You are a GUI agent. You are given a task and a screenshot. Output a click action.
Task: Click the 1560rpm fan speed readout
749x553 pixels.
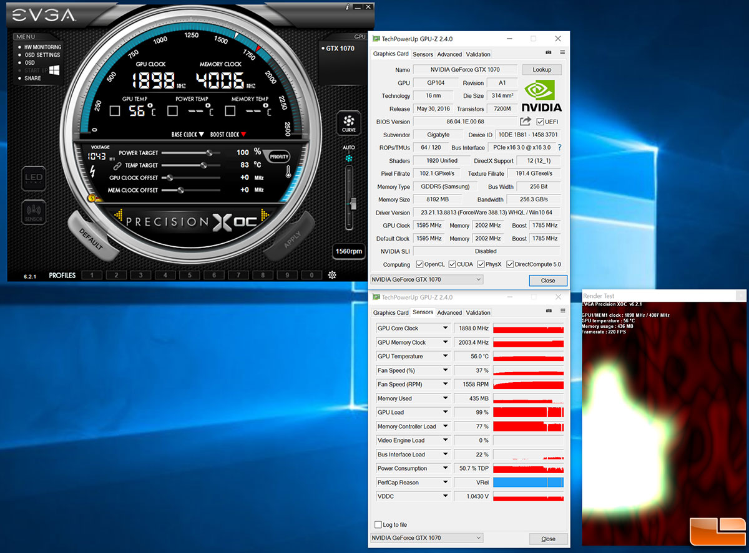click(x=349, y=251)
